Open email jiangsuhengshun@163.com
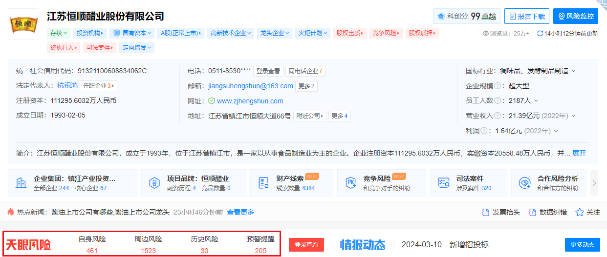The width and height of the screenshot is (607, 257). (251, 86)
